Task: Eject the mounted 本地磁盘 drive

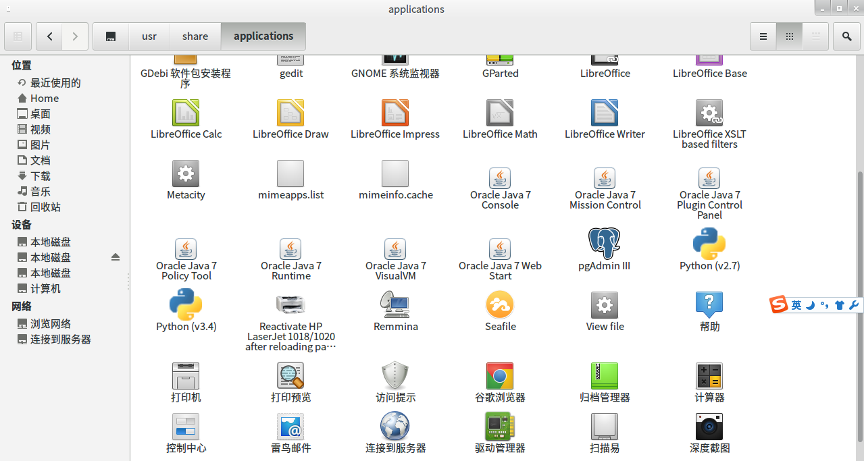Action: (116, 257)
